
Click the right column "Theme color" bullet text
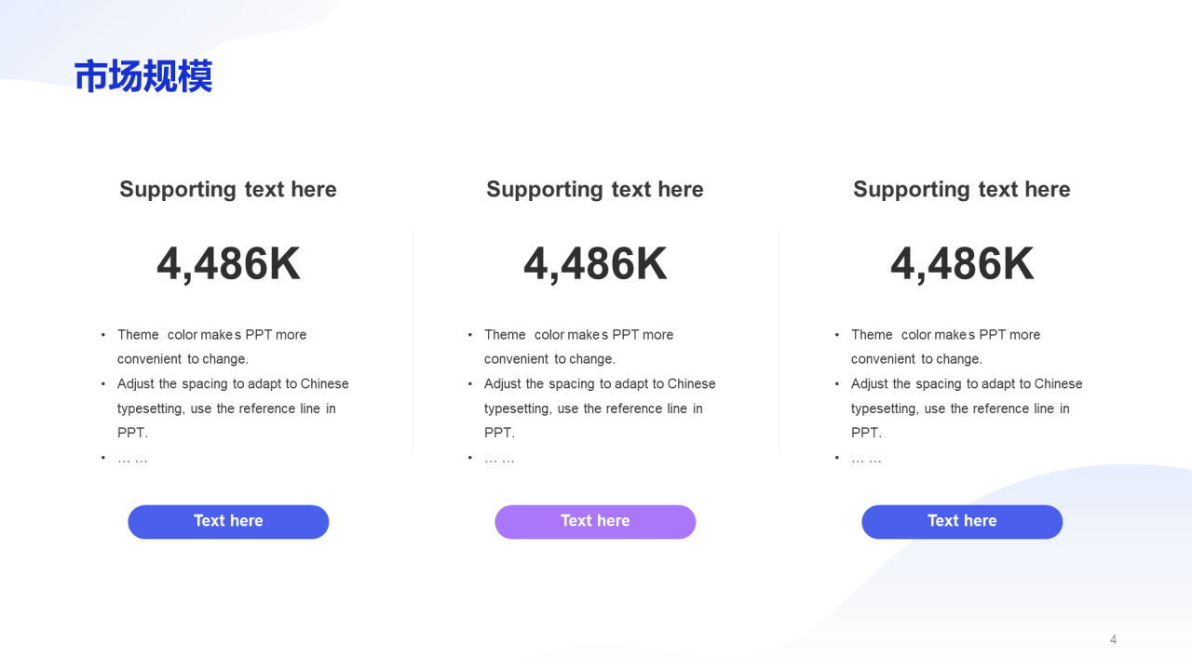(x=946, y=347)
